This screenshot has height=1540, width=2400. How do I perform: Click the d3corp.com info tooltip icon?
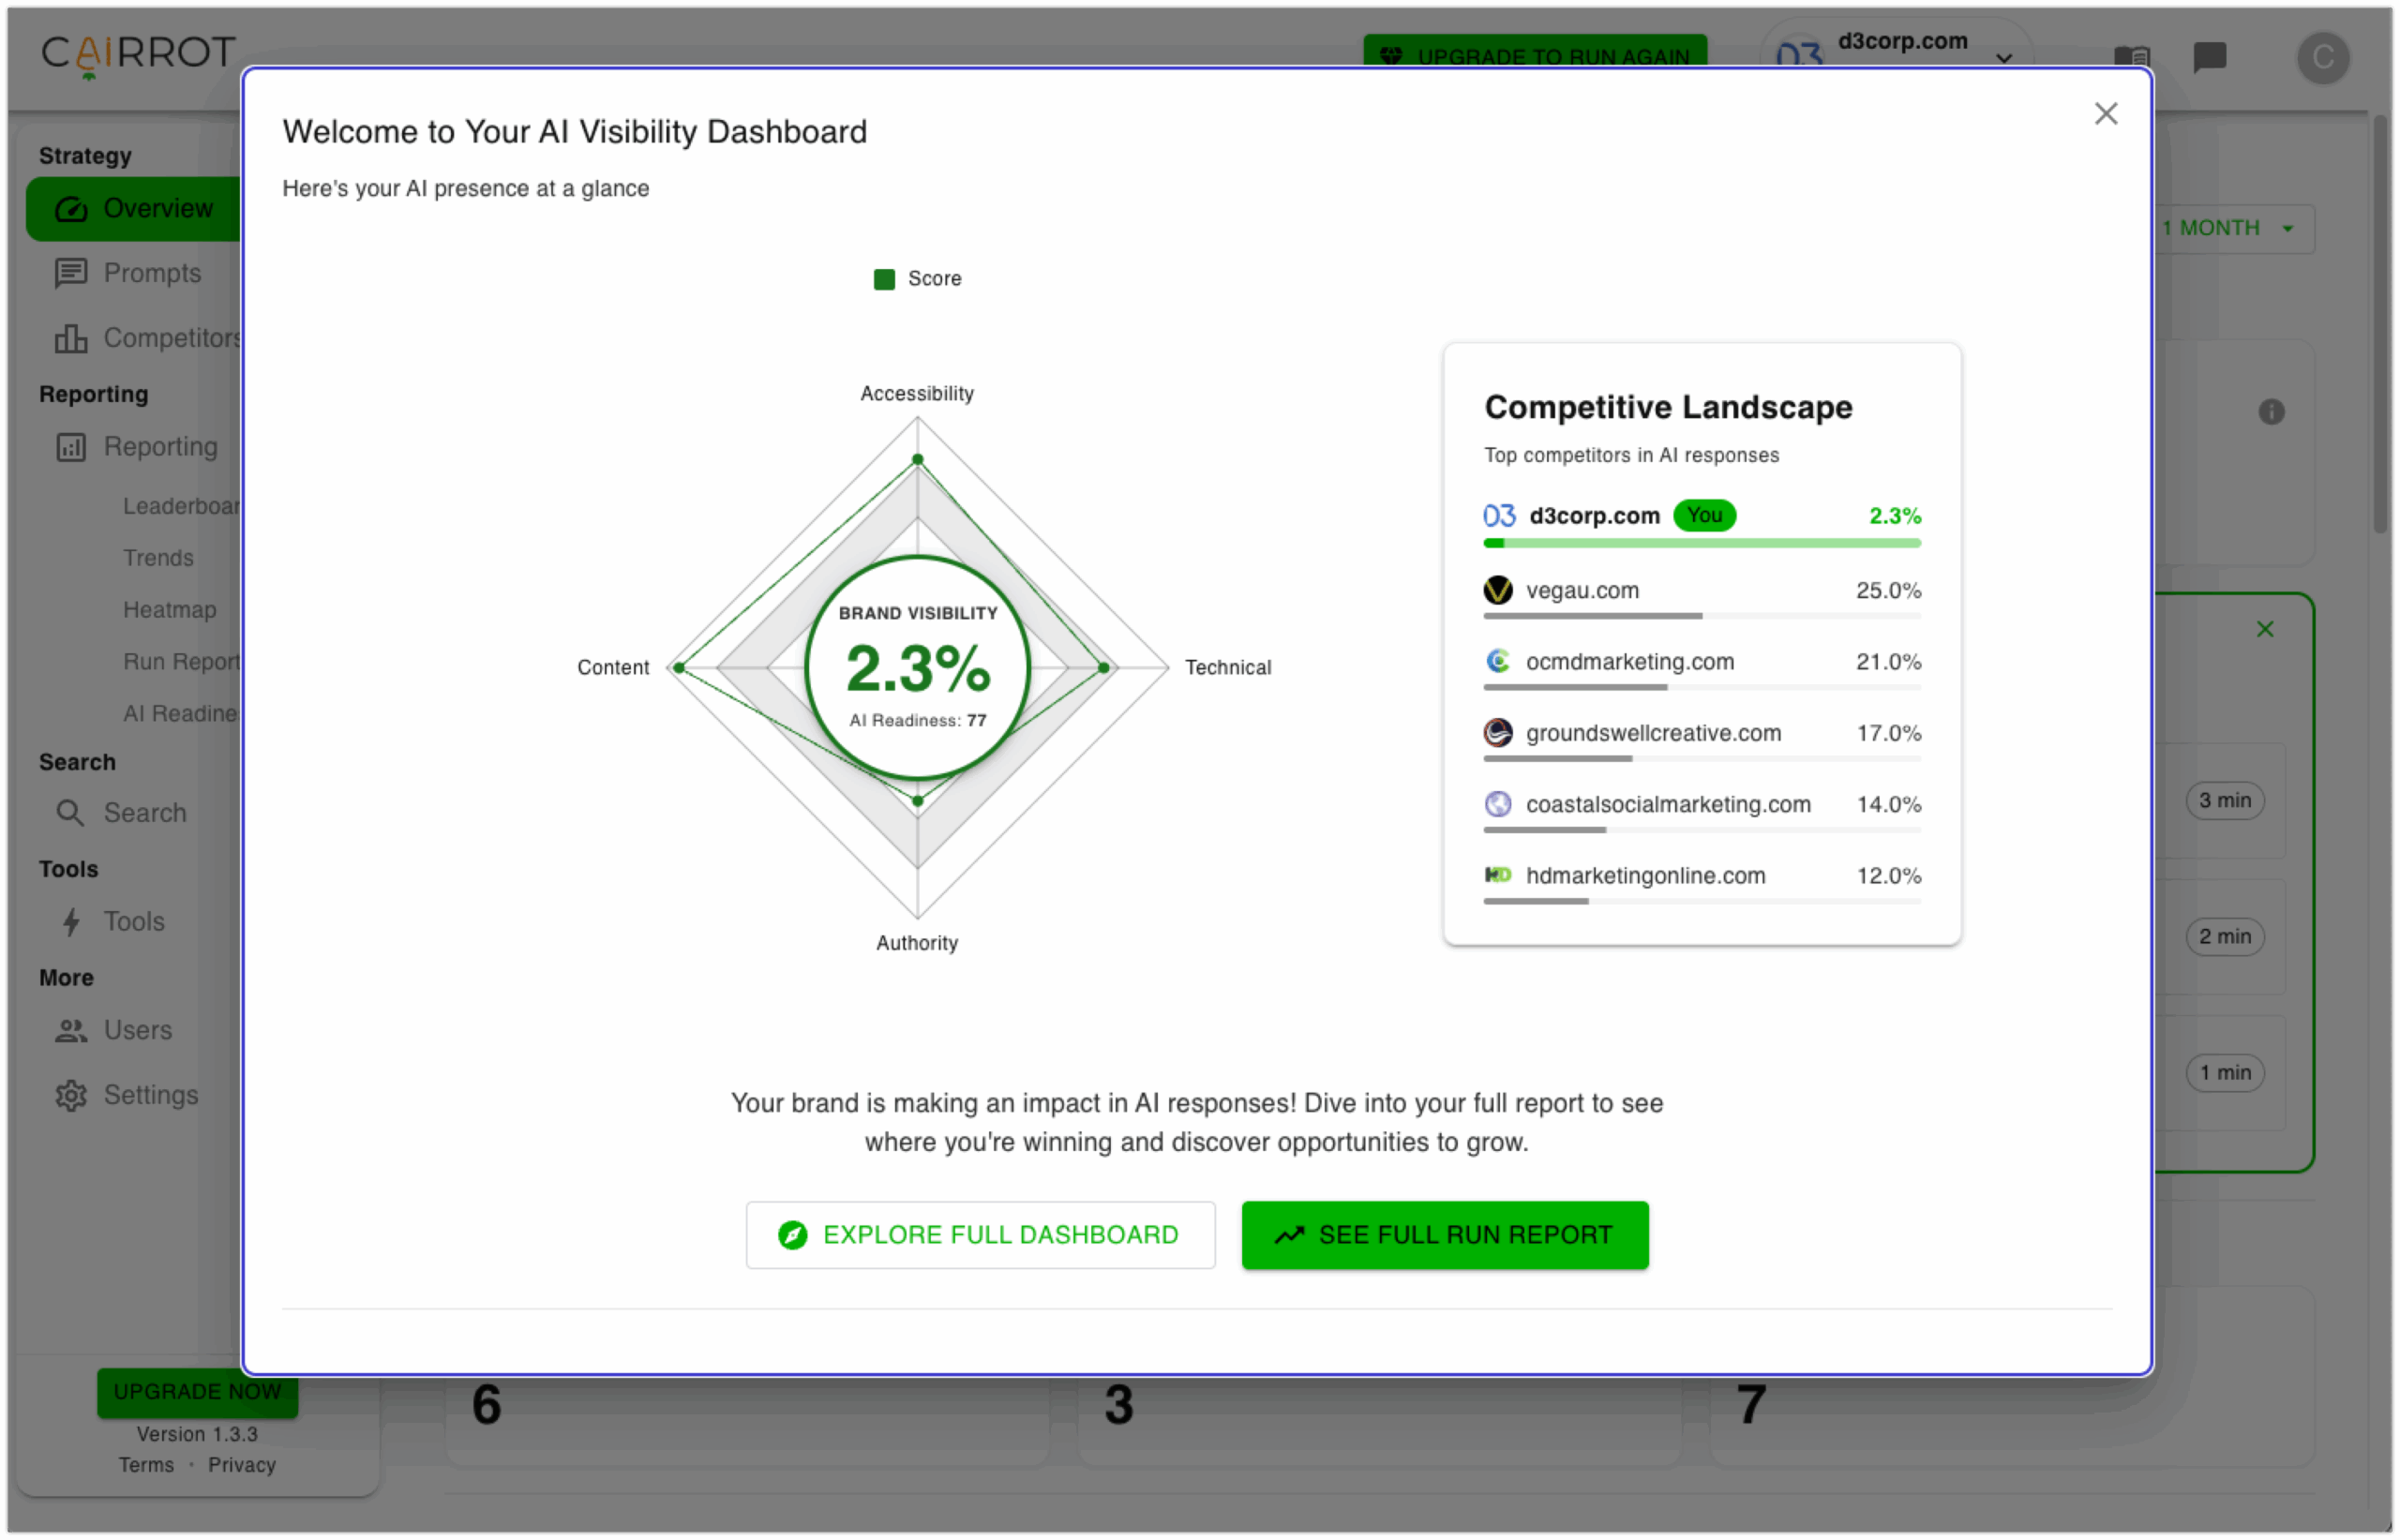[2273, 411]
